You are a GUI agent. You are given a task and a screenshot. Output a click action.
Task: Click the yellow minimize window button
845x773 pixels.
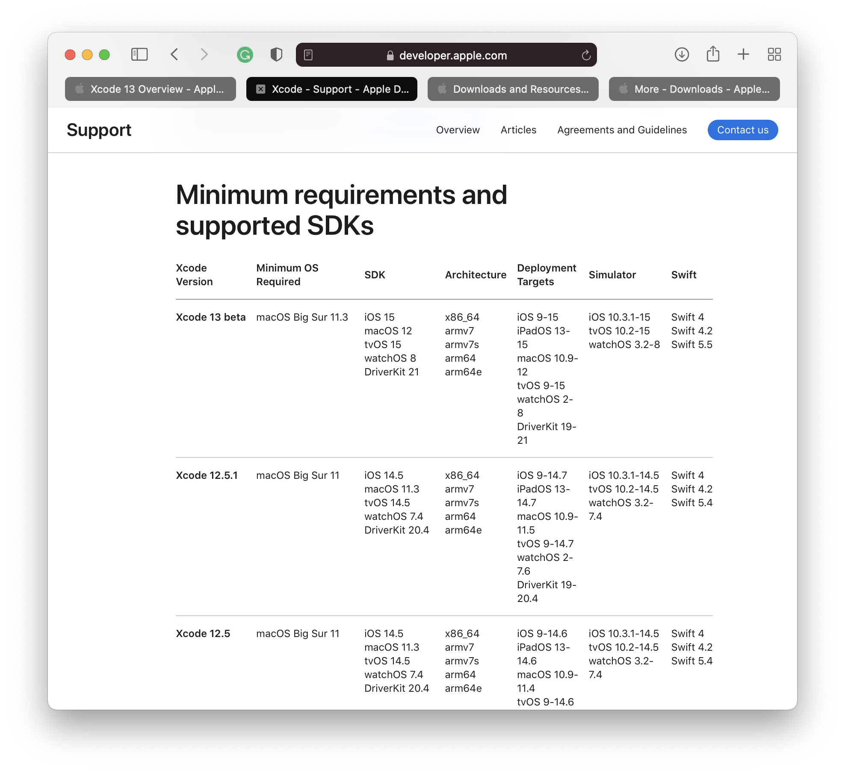tap(87, 55)
